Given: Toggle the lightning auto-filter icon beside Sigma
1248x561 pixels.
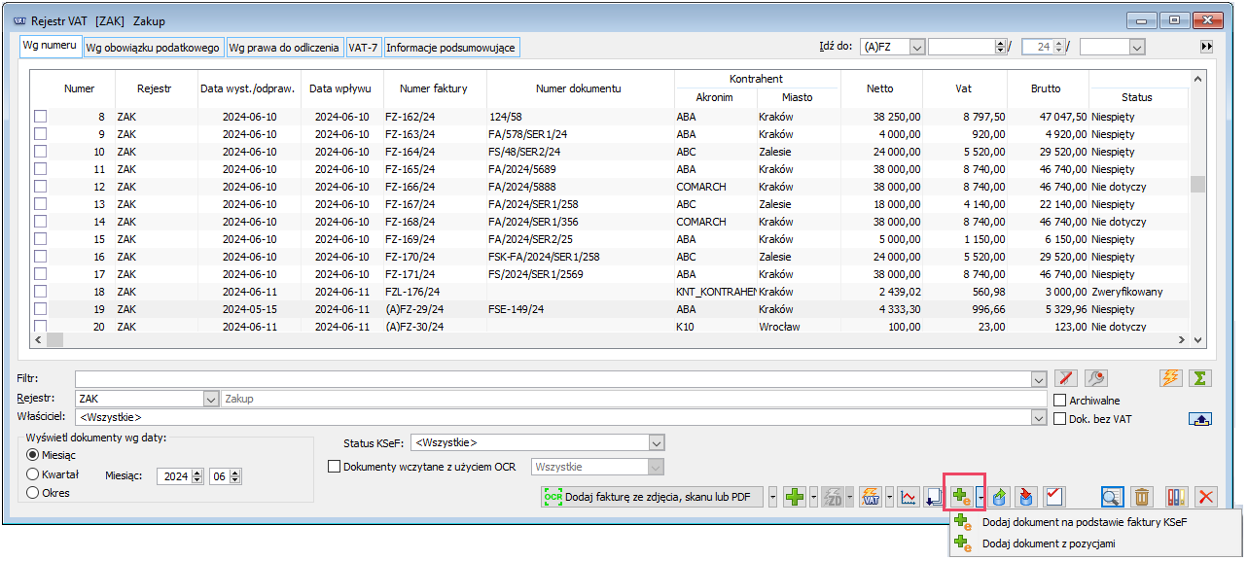Looking at the screenshot, I should pos(1171,378).
